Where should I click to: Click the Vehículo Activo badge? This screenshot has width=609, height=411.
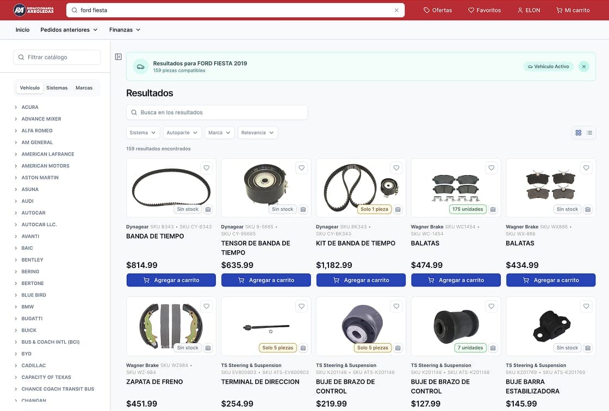click(548, 66)
